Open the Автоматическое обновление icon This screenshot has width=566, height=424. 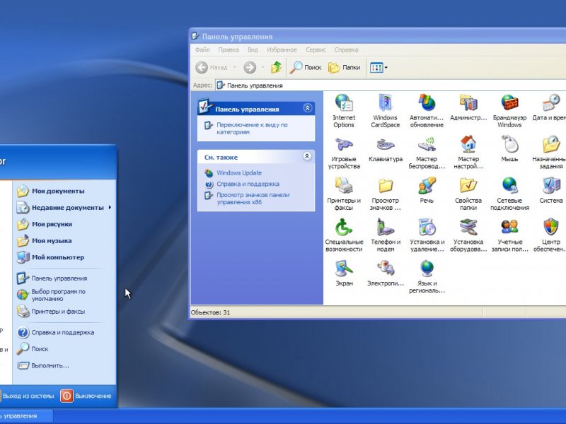pos(427,111)
